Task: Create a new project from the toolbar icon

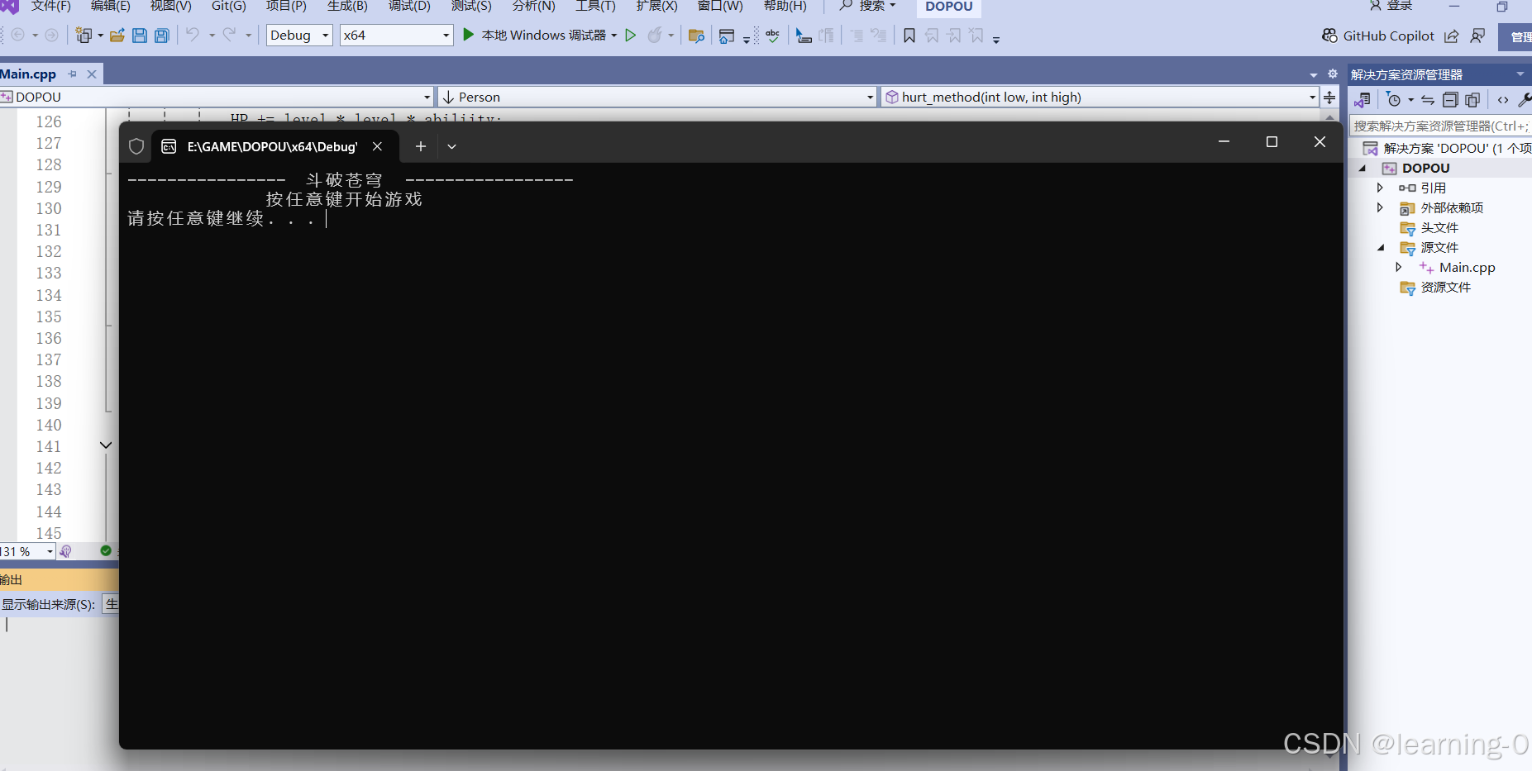Action: (84, 35)
